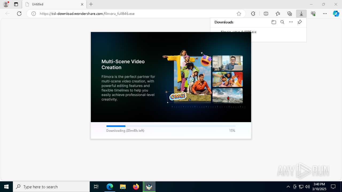The width and height of the screenshot is (342, 192).
Task: View site information icon in address bar
Action: click(x=34, y=14)
